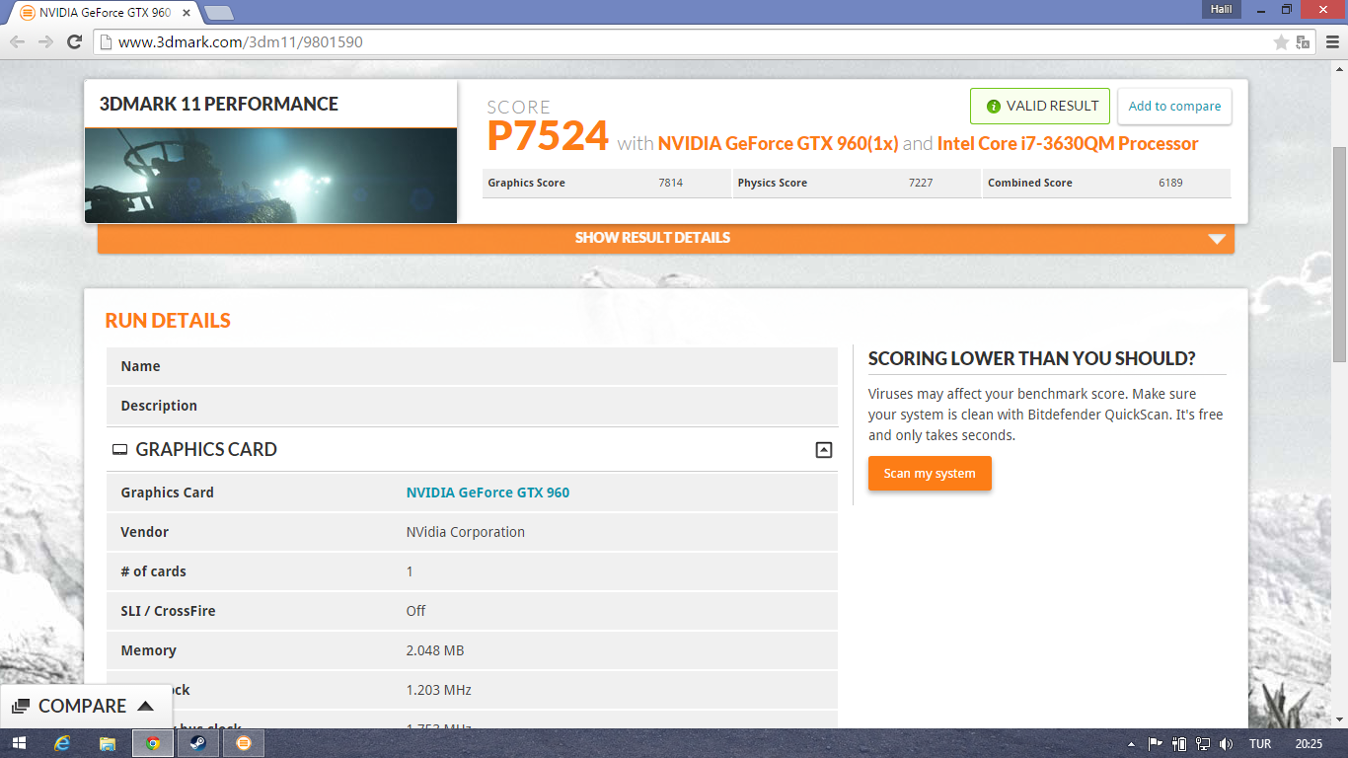Open a new browser tab

coord(218,13)
